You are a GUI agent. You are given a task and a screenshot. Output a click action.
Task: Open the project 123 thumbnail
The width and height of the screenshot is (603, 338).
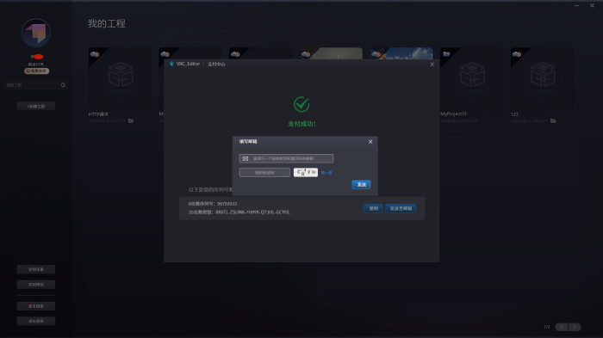tap(542, 78)
